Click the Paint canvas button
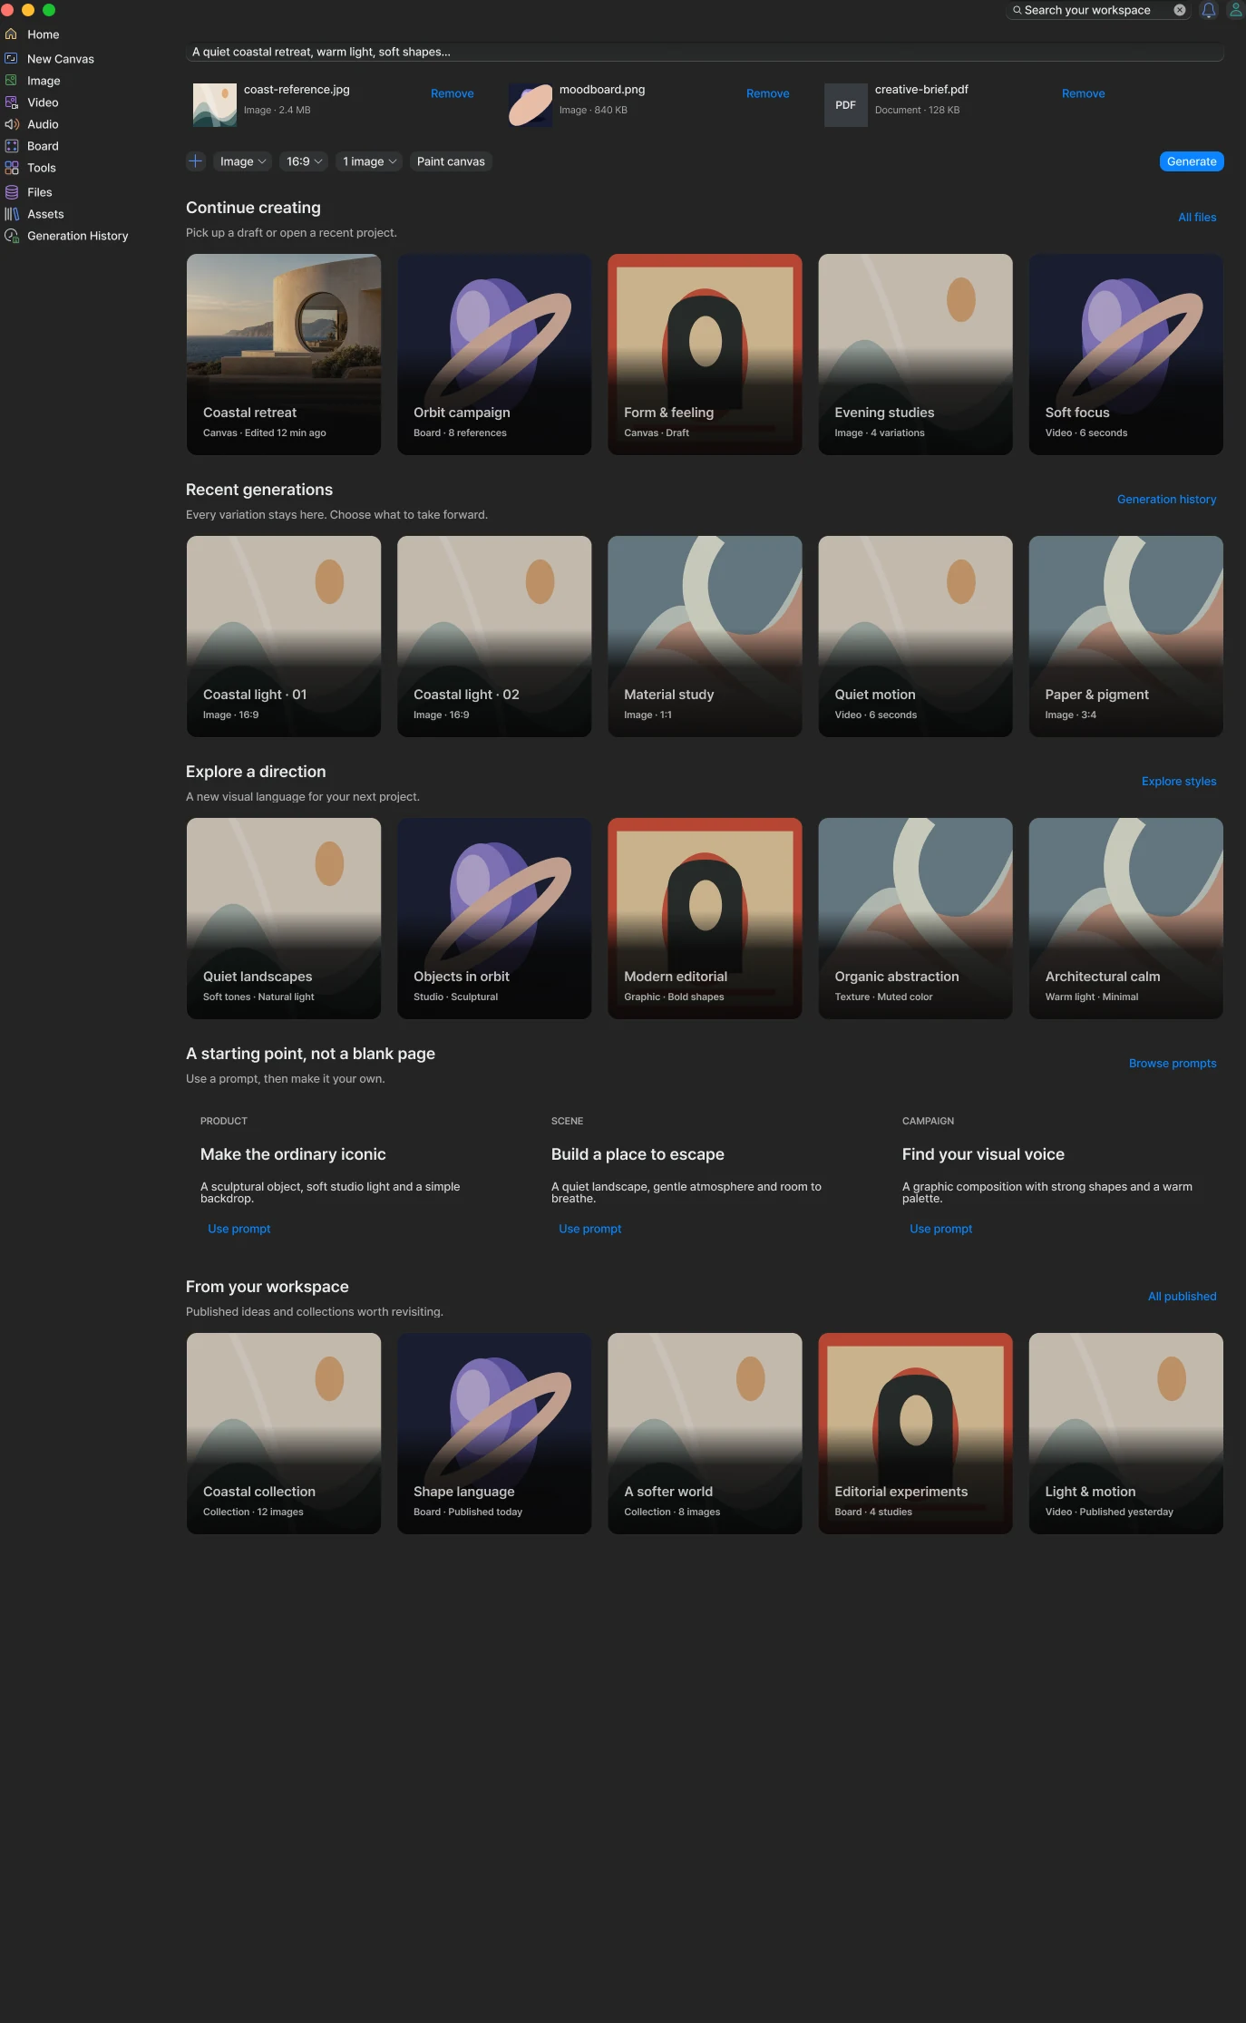Image resolution: width=1246 pixels, height=2023 pixels. (451, 161)
